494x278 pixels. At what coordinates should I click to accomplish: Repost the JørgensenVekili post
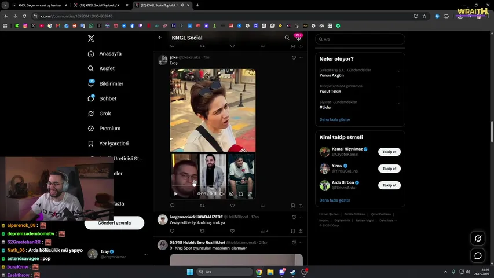coord(202,231)
